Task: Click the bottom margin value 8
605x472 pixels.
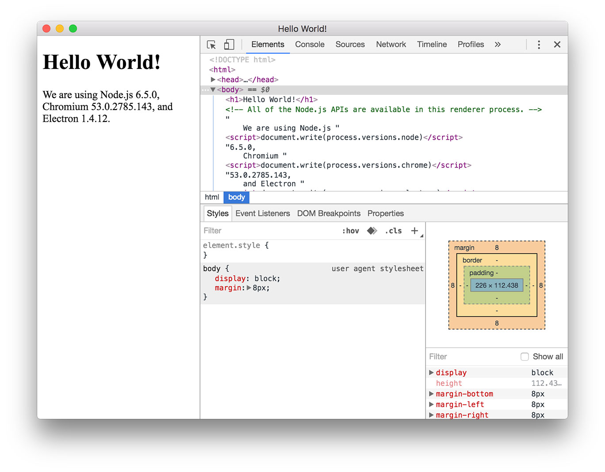Action: [x=497, y=323]
